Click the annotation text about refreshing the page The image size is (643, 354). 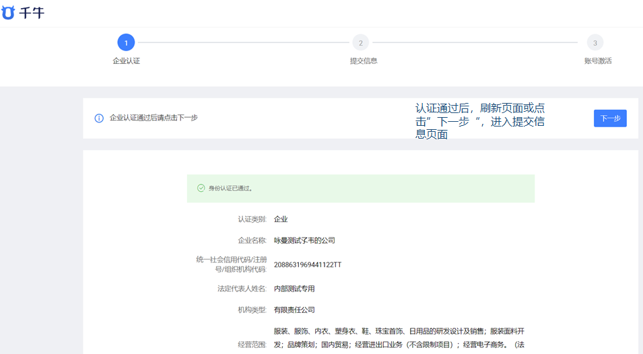[x=481, y=121]
